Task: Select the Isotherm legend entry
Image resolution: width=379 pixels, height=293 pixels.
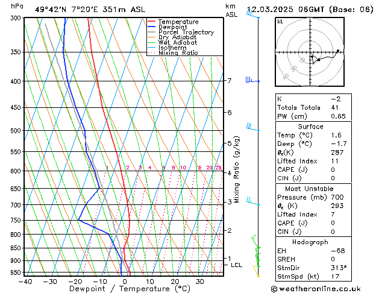Action: click(171, 48)
